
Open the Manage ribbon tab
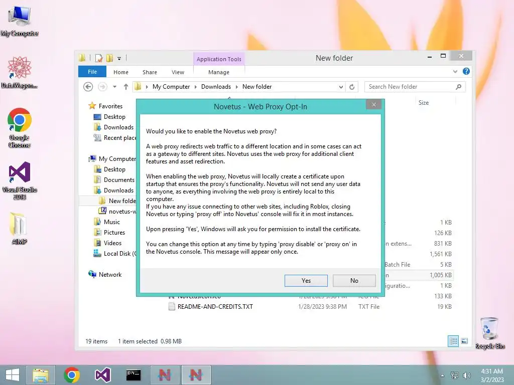pyautogui.click(x=219, y=72)
